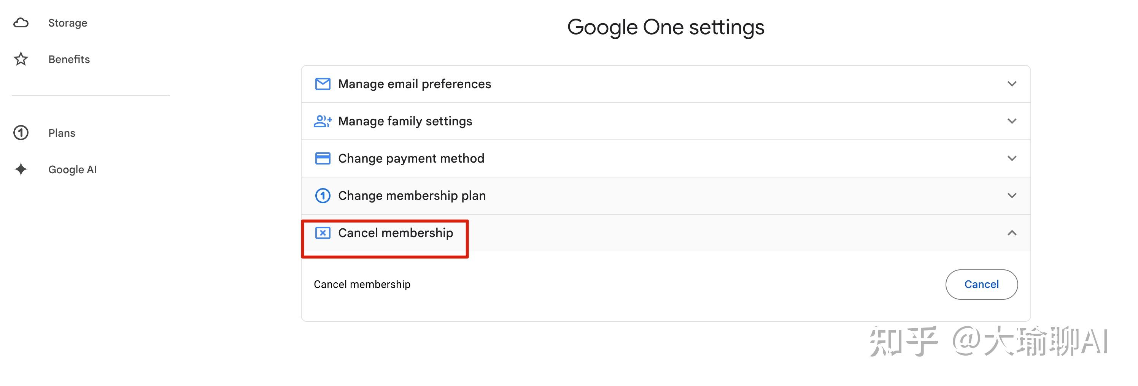Click the Plans circled-one icon
Viewport: 1138px width, 386px height.
click(21, 133)
